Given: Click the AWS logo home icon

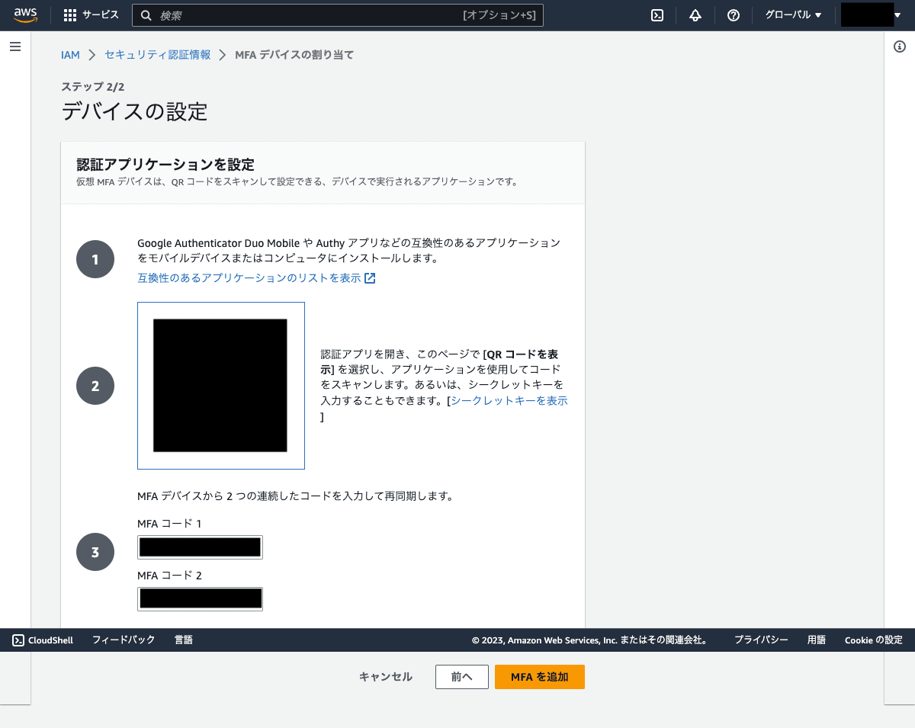Looking at the screenshot, I should [x=25, y=15].
